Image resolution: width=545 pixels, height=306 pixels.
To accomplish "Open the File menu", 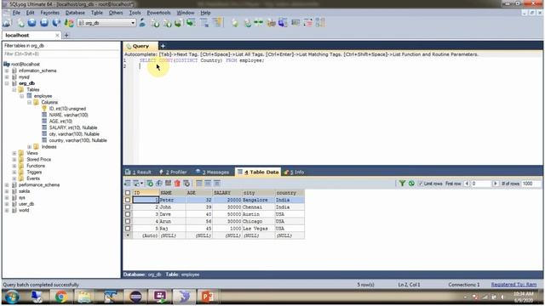I will [x=16, y=13].
